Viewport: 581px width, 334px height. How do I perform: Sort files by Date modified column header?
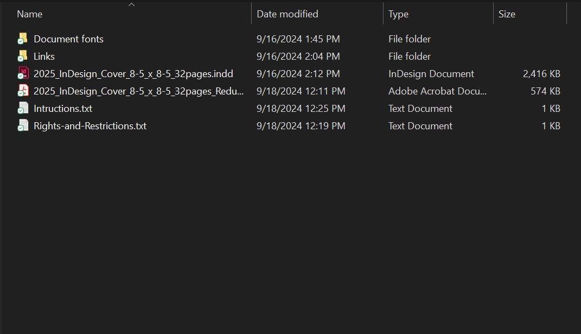pos(287,14)
